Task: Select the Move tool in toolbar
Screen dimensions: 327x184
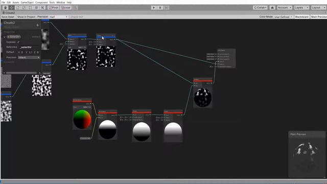Action: 11,8
